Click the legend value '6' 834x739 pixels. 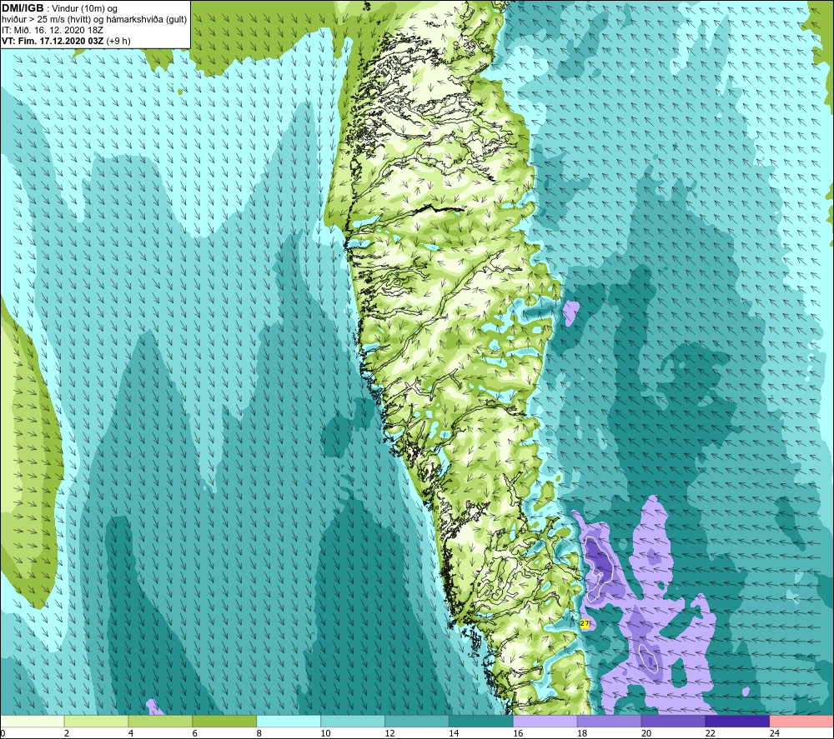pyautogui.click(x=194, y=733)
